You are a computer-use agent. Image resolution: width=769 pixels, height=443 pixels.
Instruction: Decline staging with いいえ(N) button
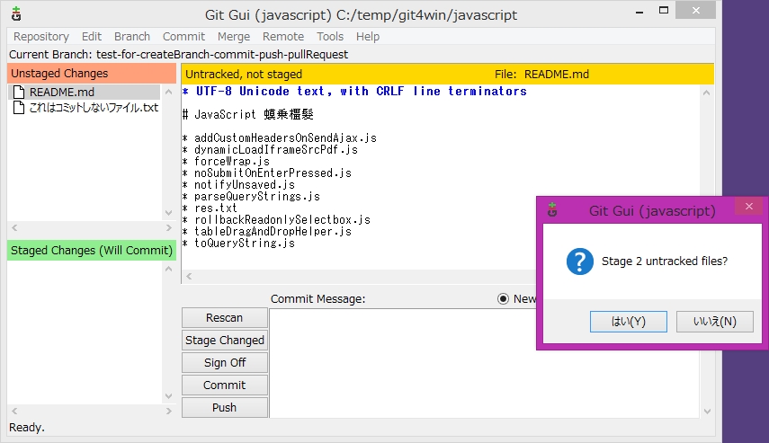click(x=714, y=322)
